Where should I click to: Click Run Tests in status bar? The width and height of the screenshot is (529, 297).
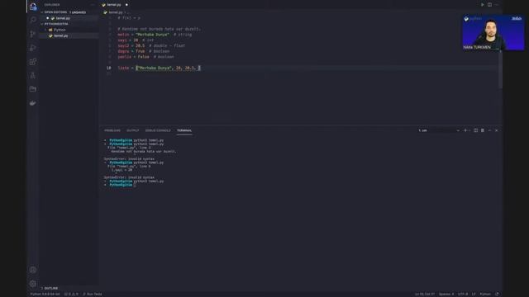point(93,294)
